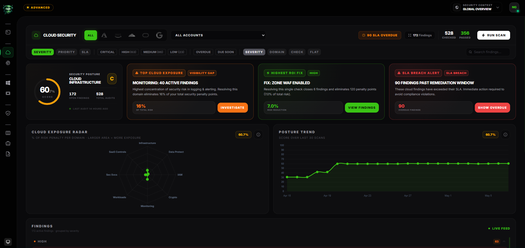Click the robot mascot logo
Screen dimensions: 525x248
coord(8,9)
